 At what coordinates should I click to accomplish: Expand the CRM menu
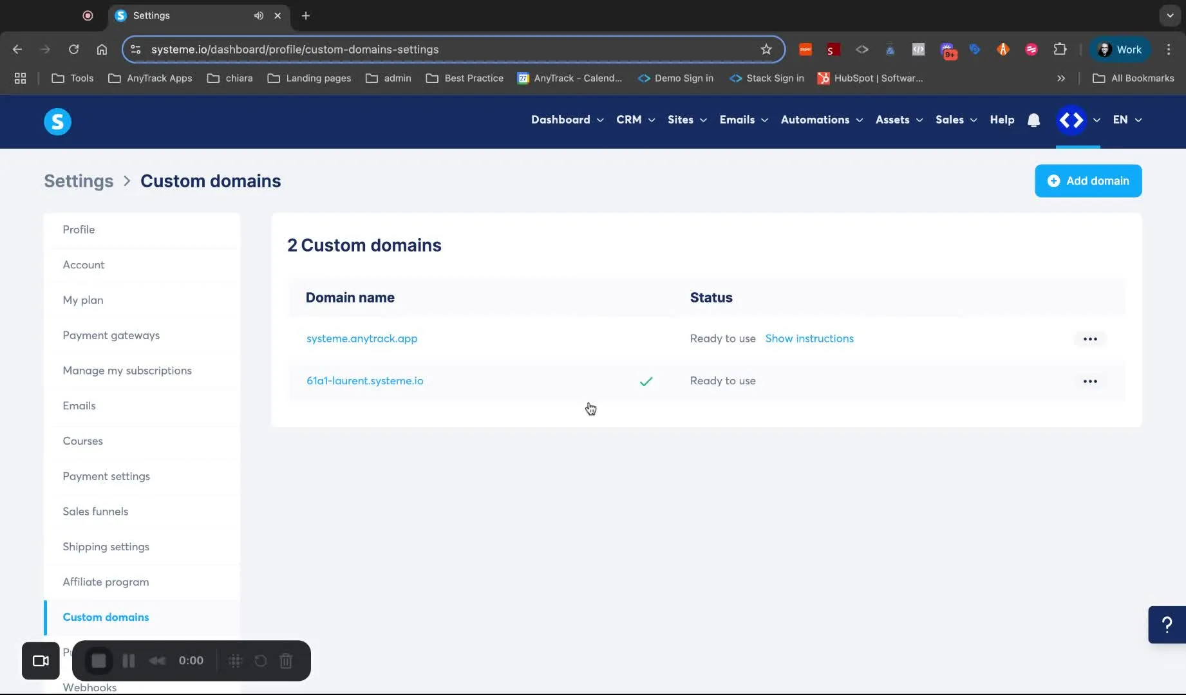pyautogui.click(x=635, y=120)
